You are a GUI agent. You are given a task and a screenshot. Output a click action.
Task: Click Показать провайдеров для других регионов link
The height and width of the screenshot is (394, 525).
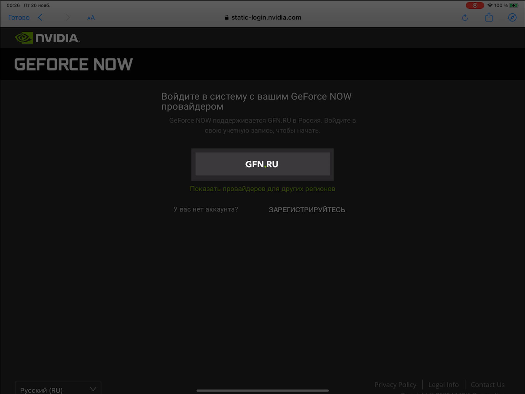[262, 189]
